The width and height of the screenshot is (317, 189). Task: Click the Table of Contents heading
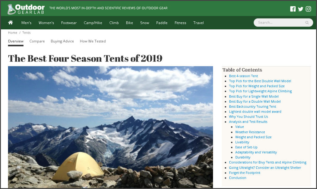(x=242, y=70)
